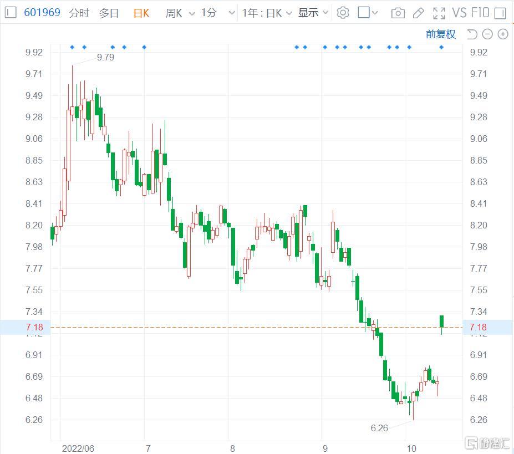Click the 前复权 adjustment link

coord(441,34)
